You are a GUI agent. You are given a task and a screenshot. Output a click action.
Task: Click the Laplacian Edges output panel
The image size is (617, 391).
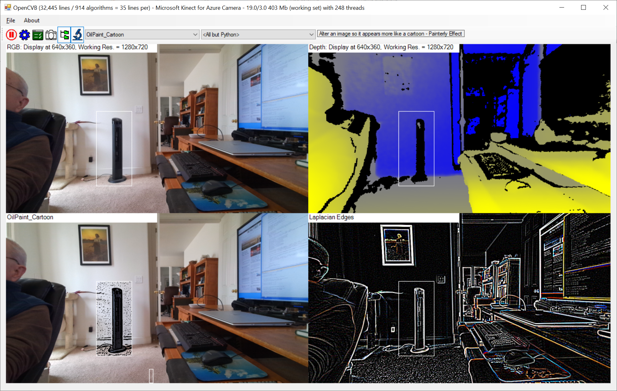[459, 302]
